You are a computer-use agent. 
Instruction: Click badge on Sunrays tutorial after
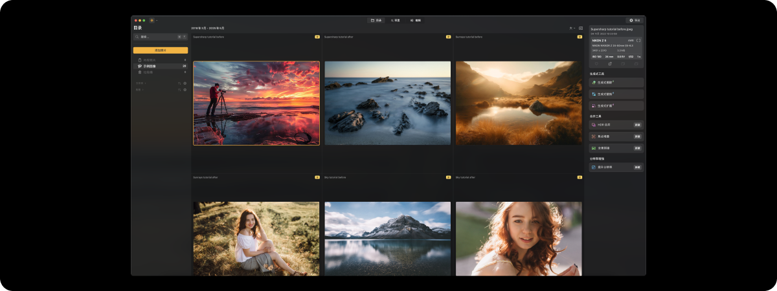[317, 177]
